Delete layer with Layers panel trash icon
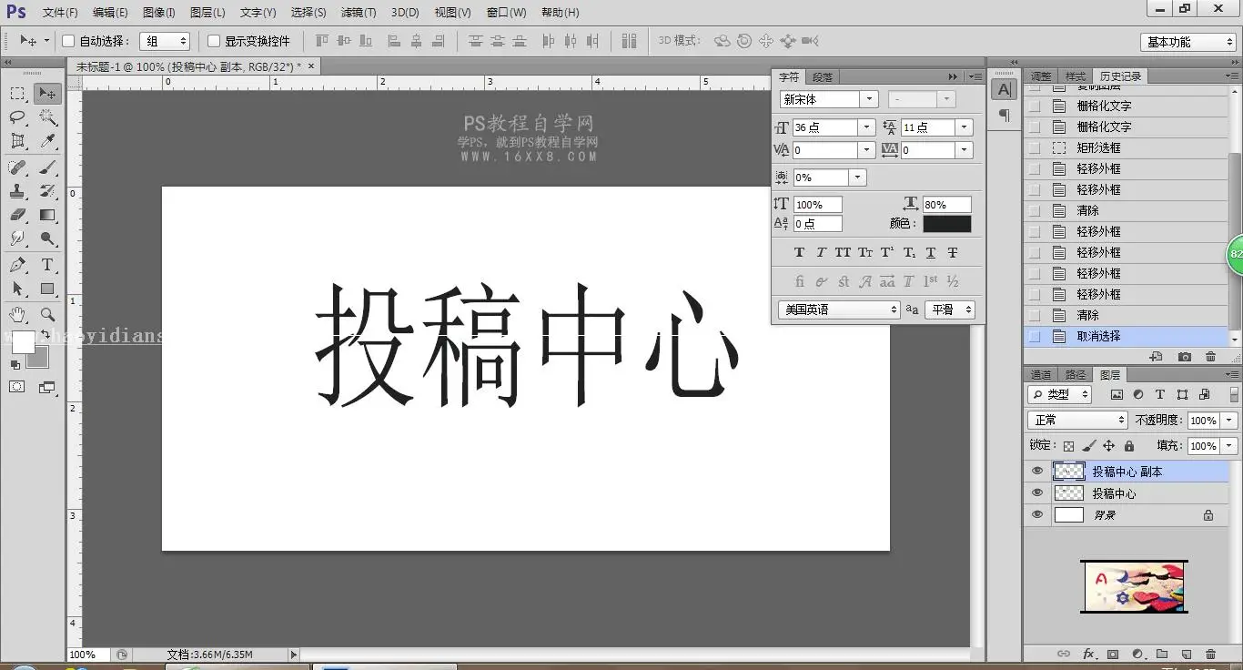Viewport: 1243px width, 670px height. coord(1210,654)
